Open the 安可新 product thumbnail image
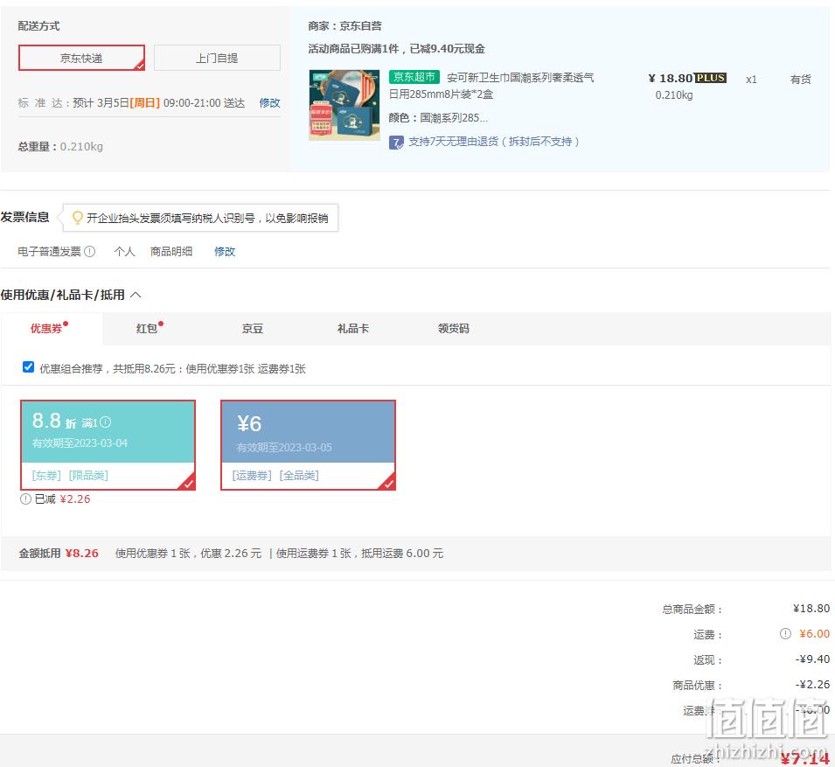This screenshot has height=767, width=835. pyautogui.click(x=344, y=105)
